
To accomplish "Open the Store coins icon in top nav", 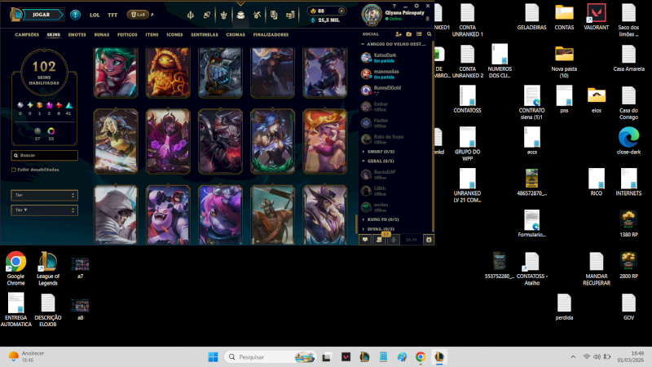I will (x=290, y=15).
